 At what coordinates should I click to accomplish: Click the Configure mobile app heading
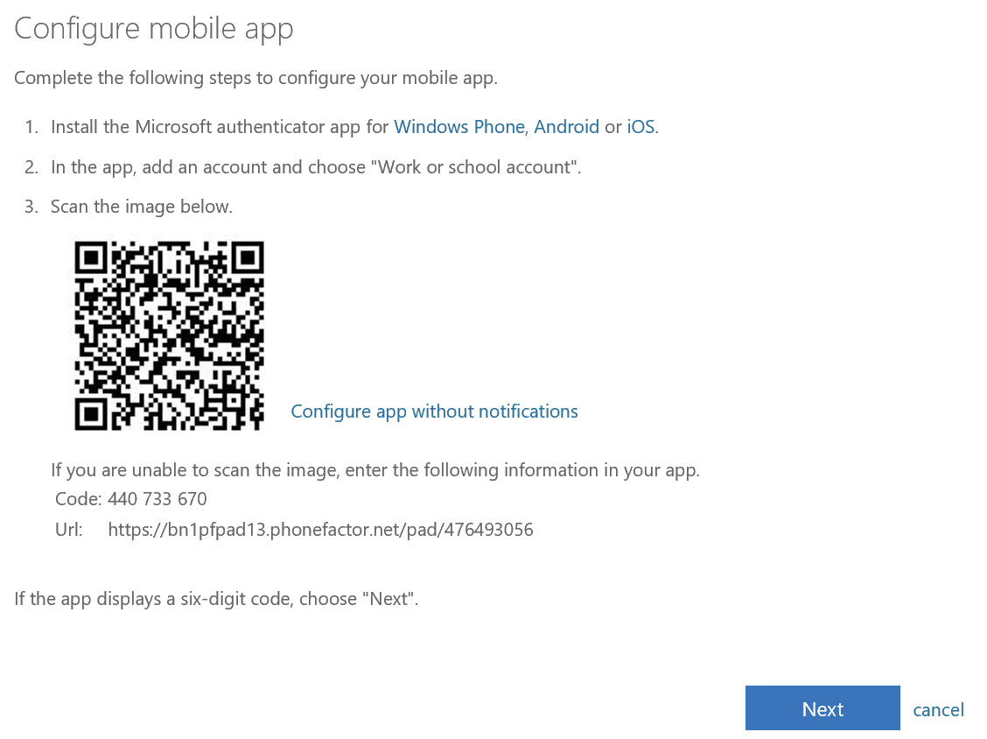pos(154,29)
